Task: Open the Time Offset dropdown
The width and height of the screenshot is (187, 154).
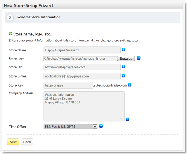Action: point(70,126)
